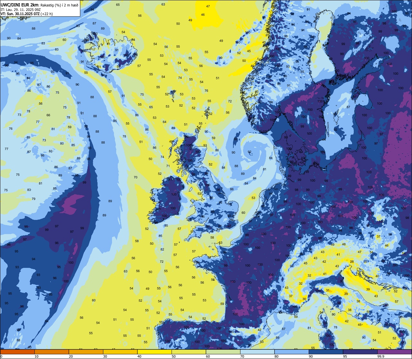Click the '(+22 h)' forecast offset text

tap(47, 14)
